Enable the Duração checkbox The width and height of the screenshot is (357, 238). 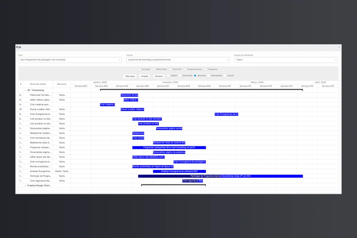[140, 69]
